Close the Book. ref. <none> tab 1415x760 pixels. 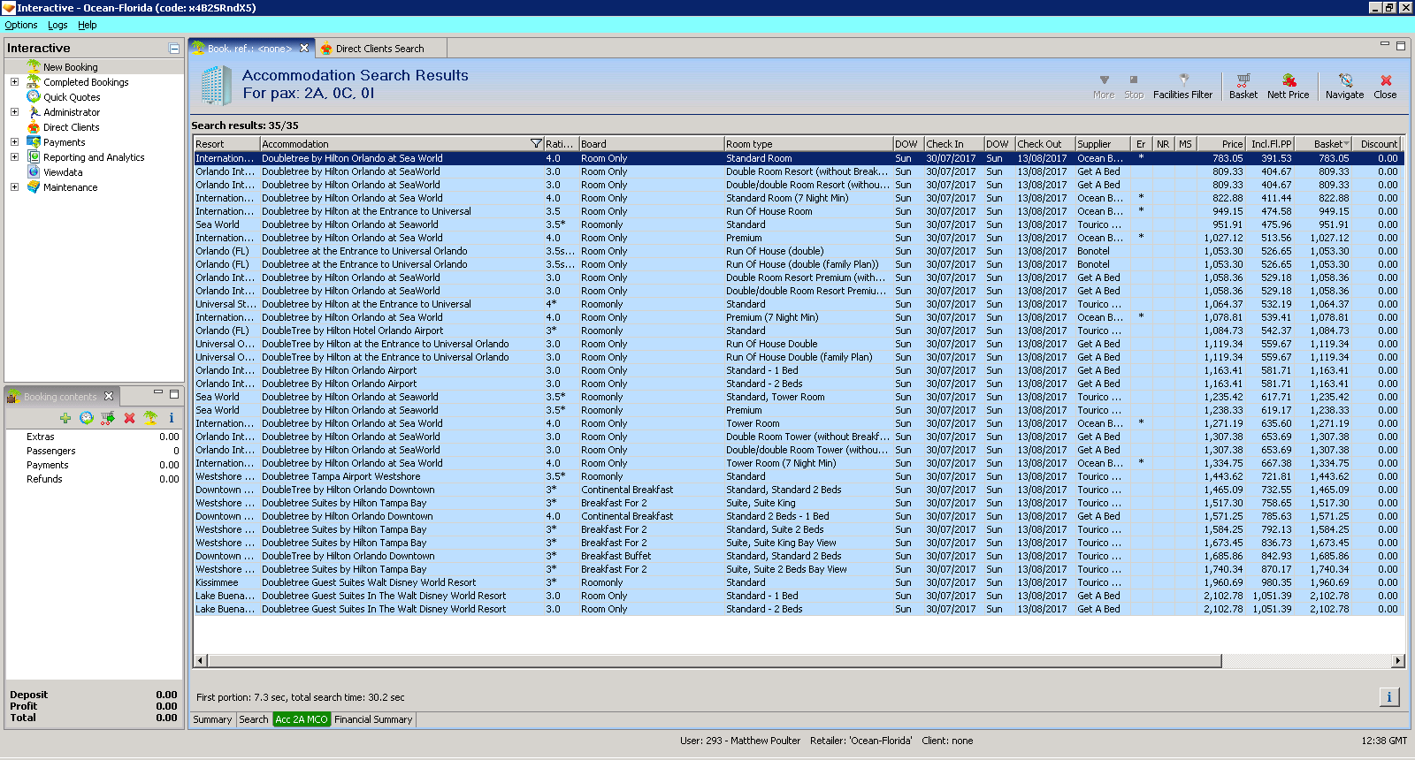[304, 48]
